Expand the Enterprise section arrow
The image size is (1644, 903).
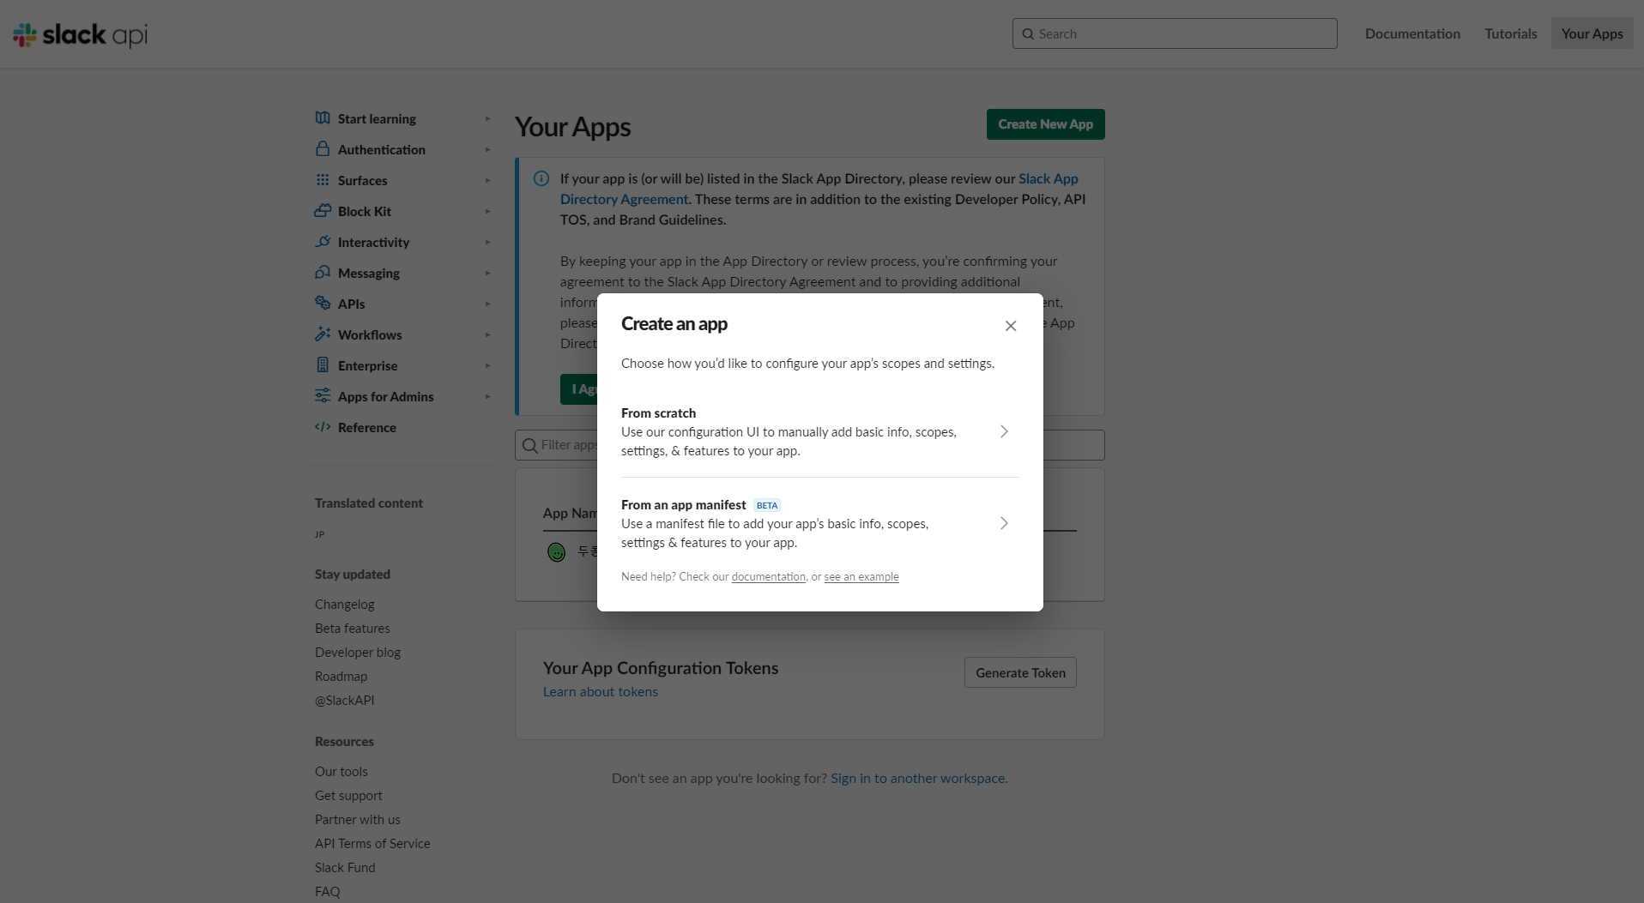click(x=487, y=365)
